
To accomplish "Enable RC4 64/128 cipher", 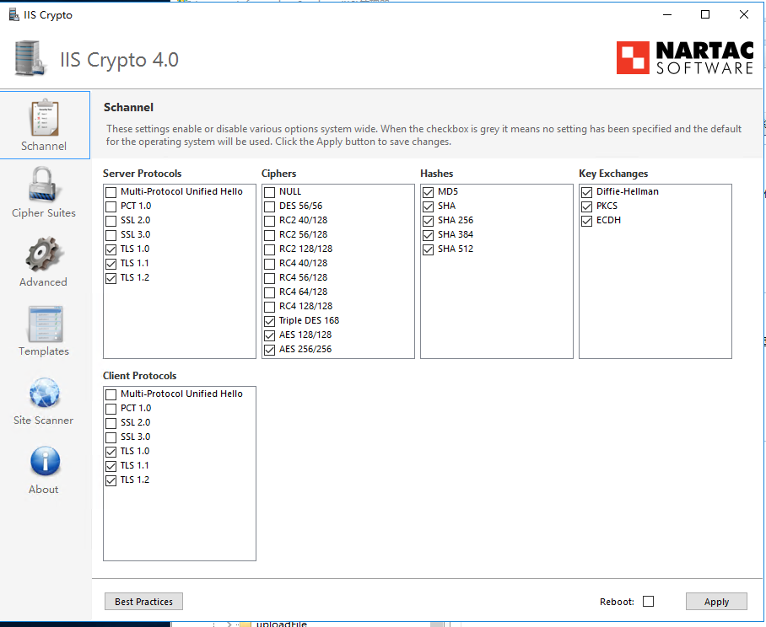I will point(269,292).
